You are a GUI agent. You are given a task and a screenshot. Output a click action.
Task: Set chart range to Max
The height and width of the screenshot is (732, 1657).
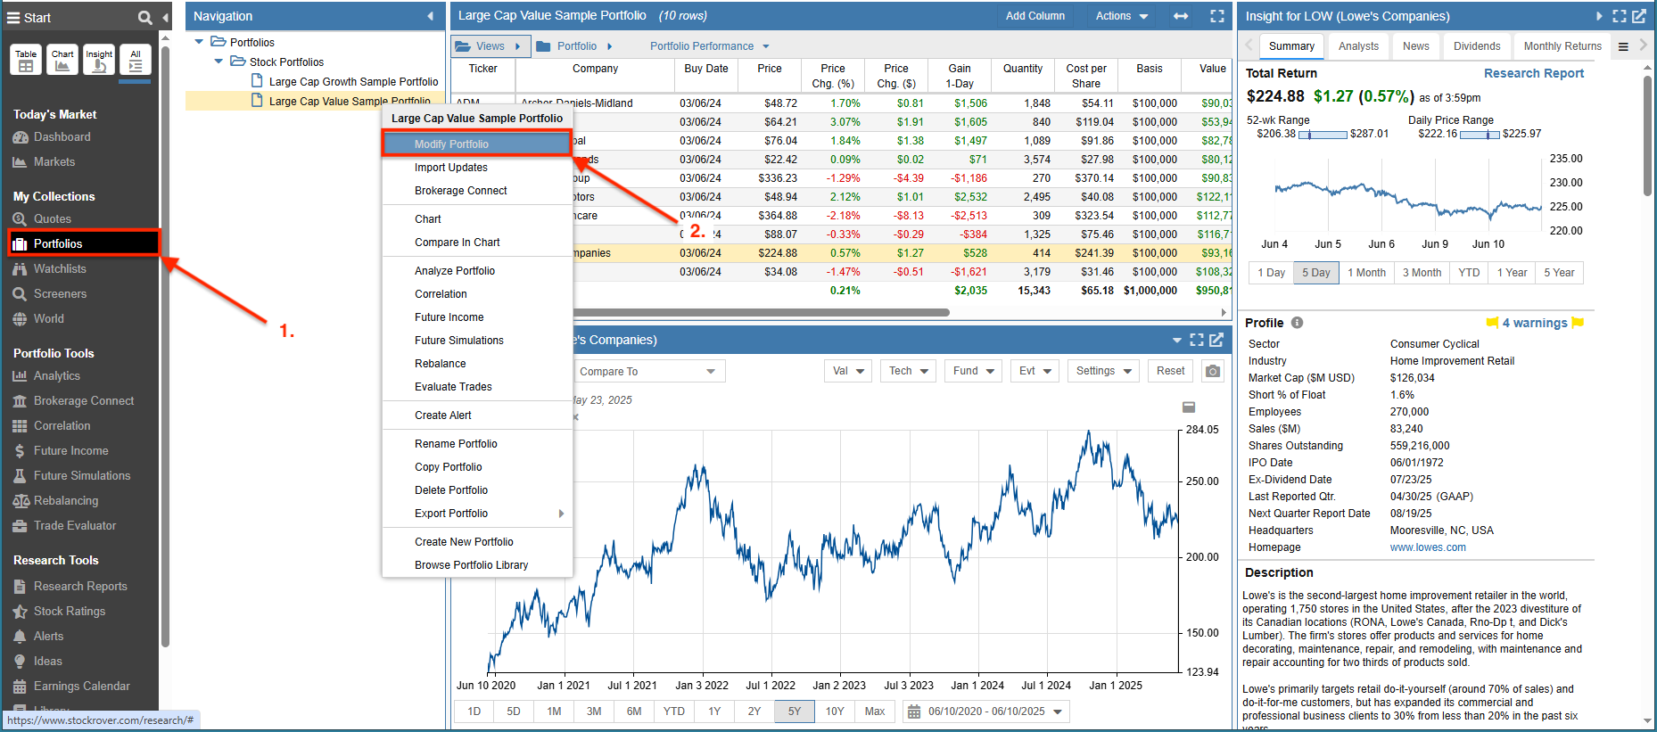pyautogui.click(x=875, y=711)
